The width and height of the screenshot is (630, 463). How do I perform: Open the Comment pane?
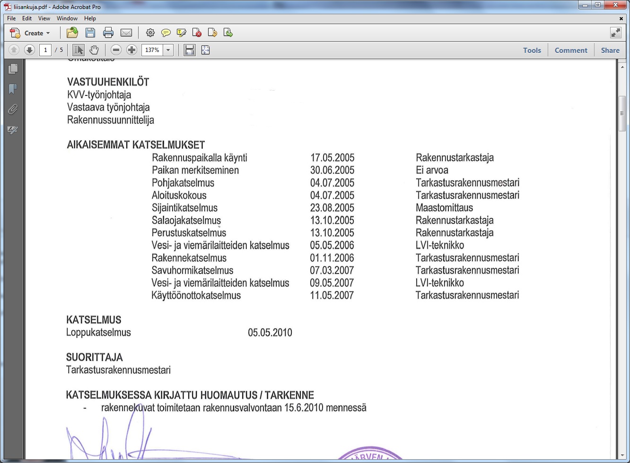[x=570, y=50]
